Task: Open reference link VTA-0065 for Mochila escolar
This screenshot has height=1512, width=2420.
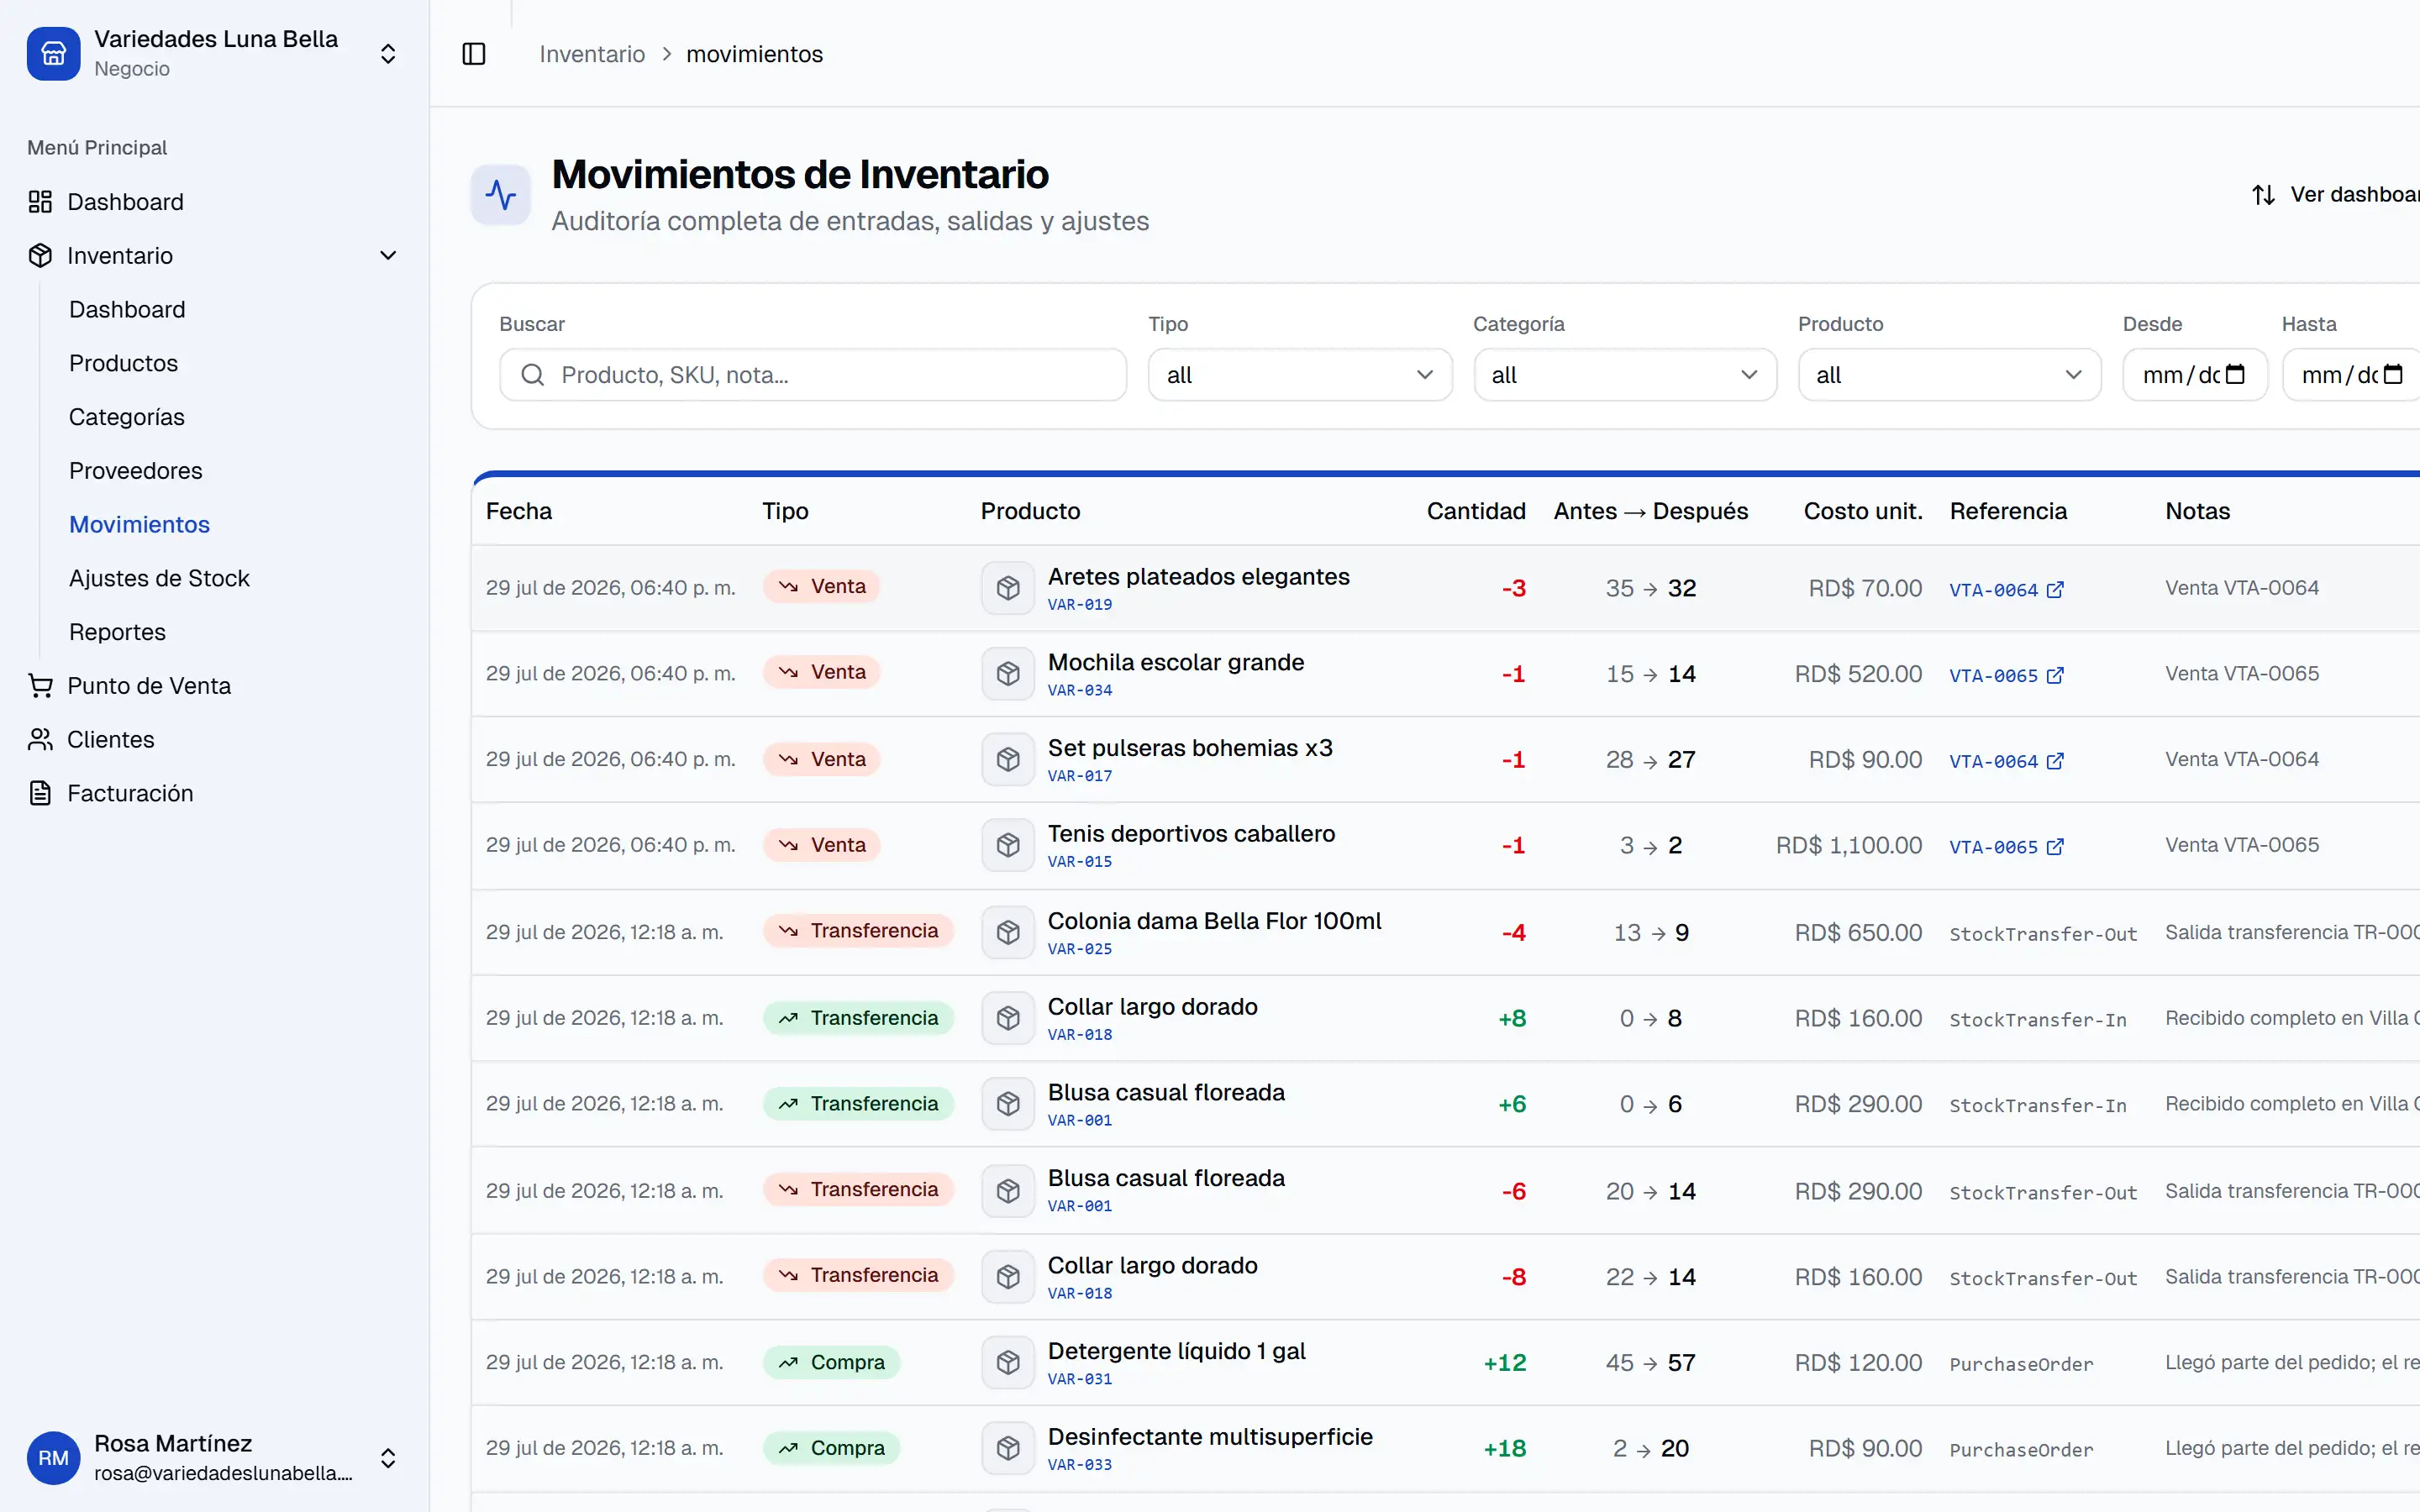Action: pyautogui.click(x=2006, y=676)
